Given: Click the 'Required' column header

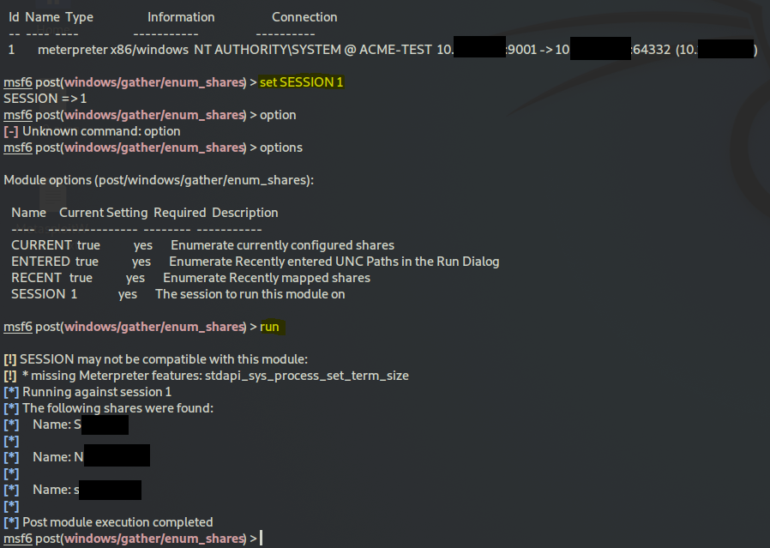Looking at the screenshot, I should tap(180, 213).
